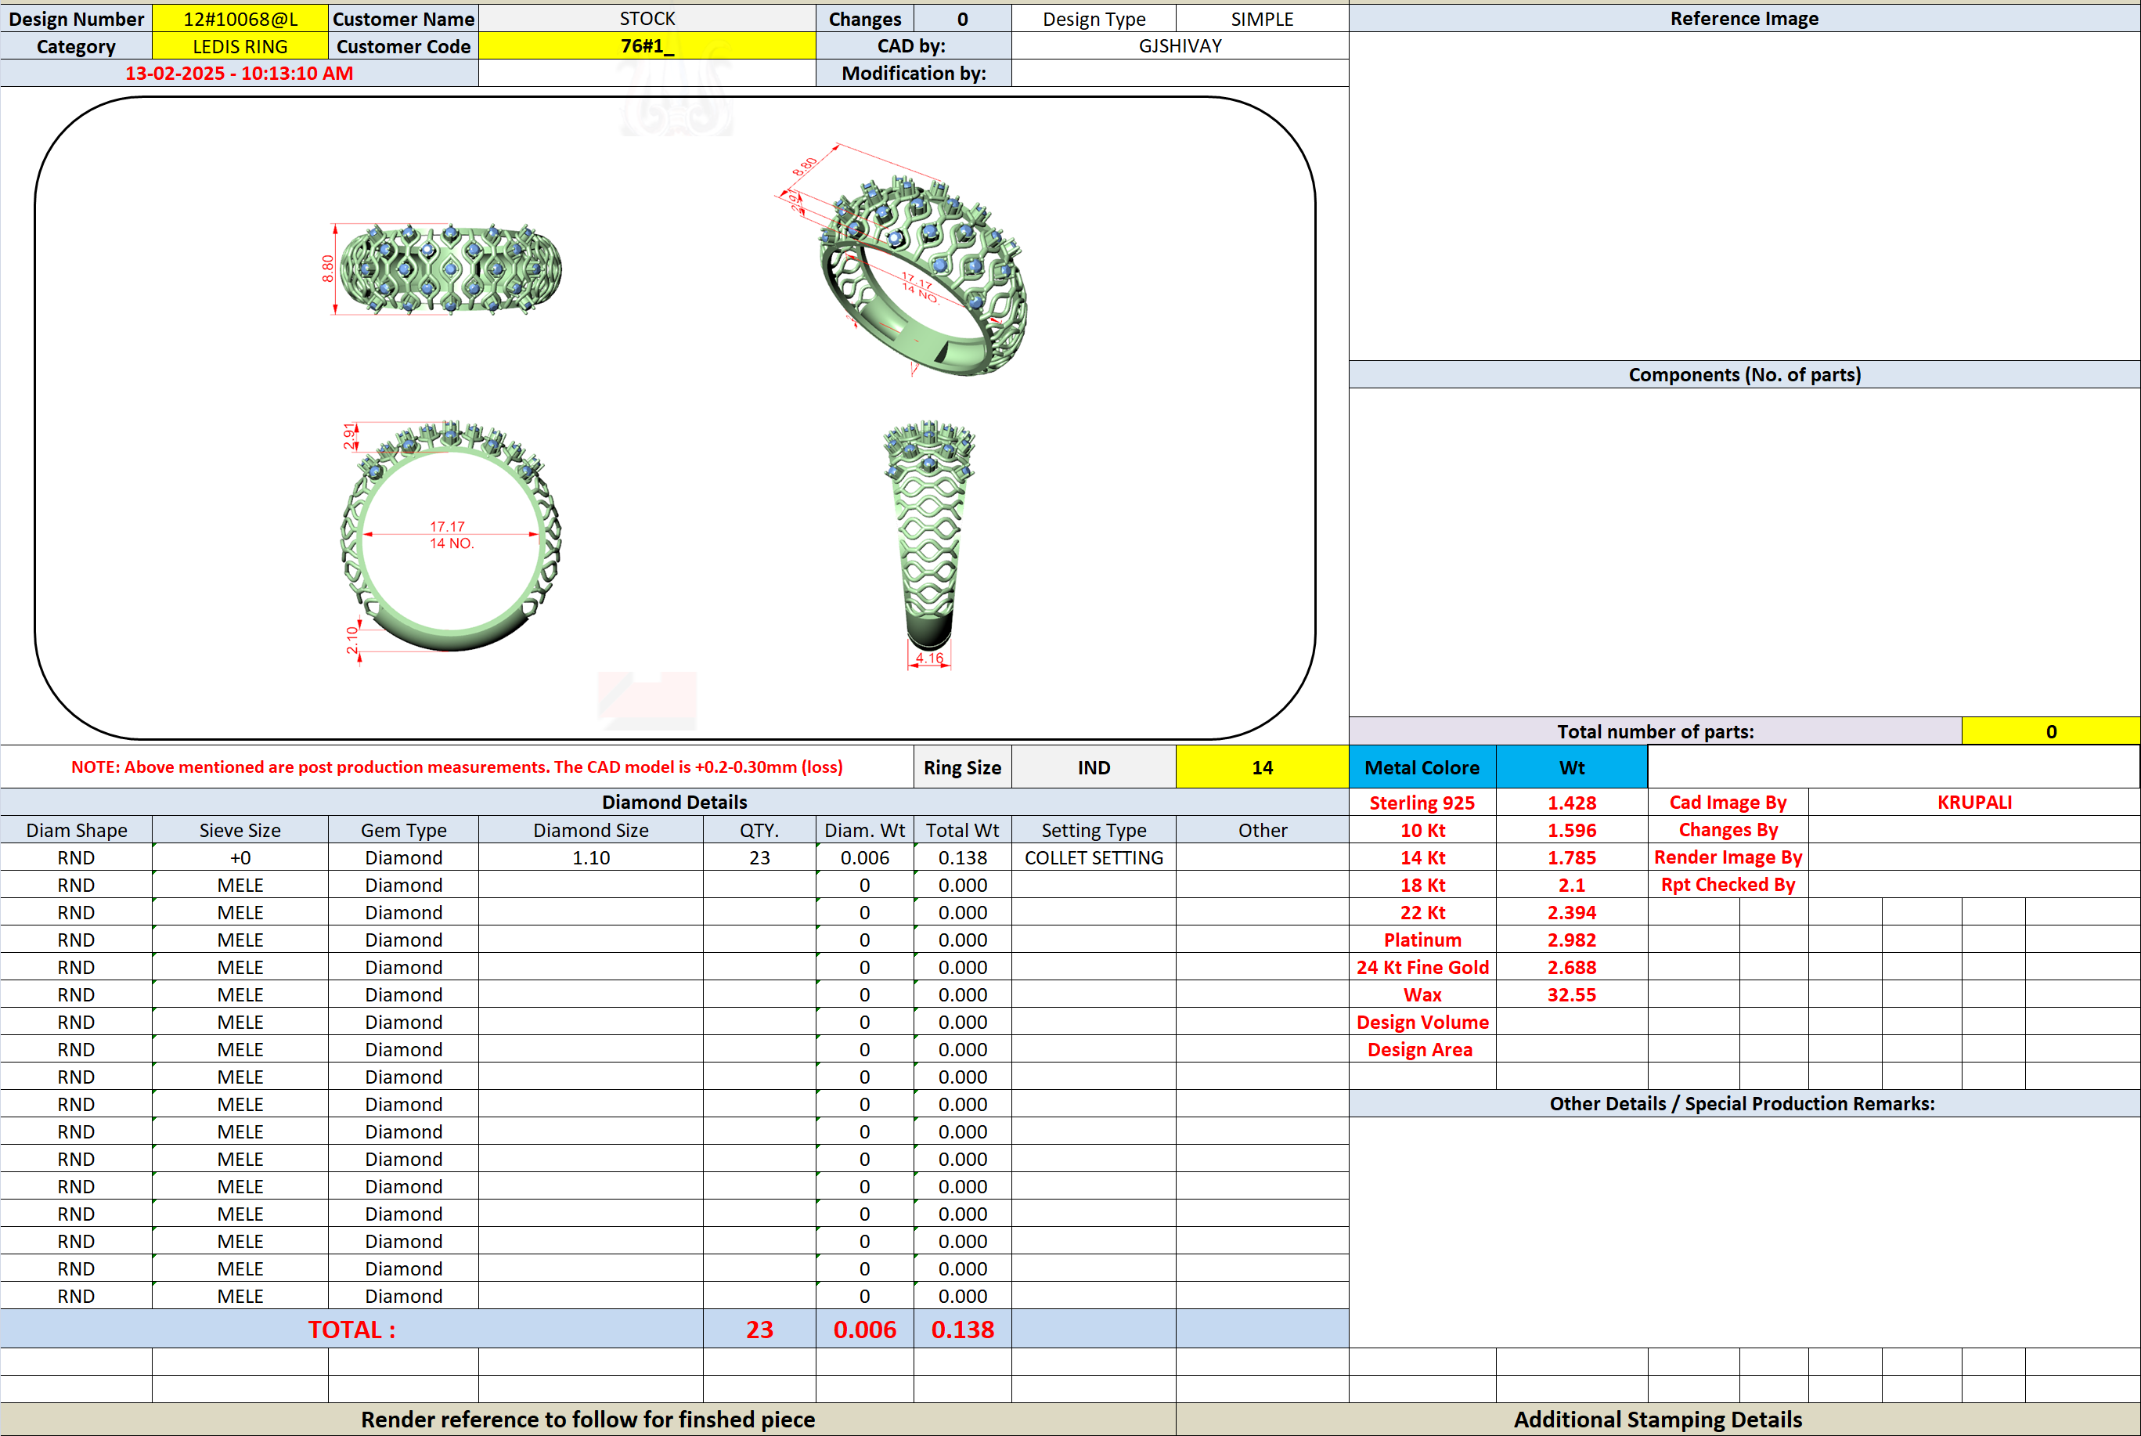Select the COLLET SETTING cell

point(1094,857)
